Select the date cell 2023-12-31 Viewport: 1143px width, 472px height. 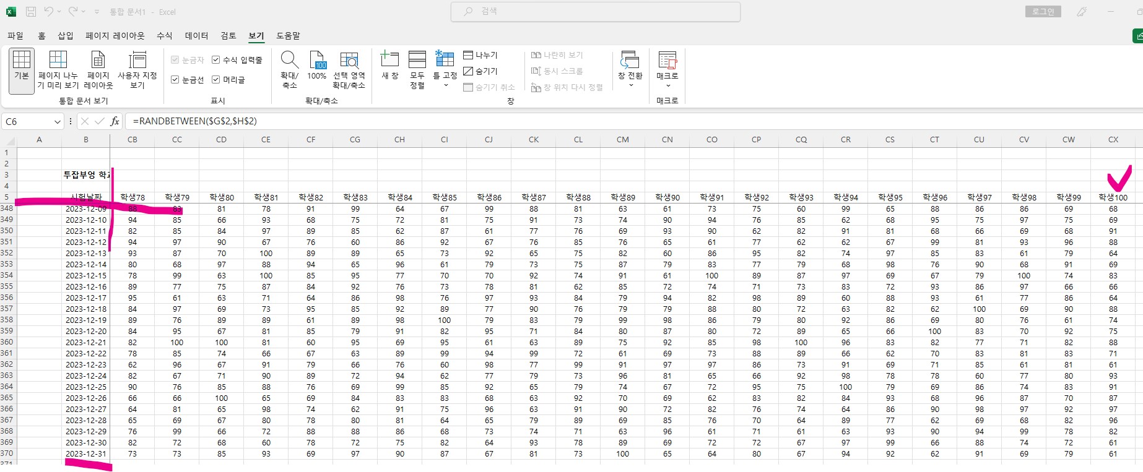pyautogui.click(x=86, y=454)
